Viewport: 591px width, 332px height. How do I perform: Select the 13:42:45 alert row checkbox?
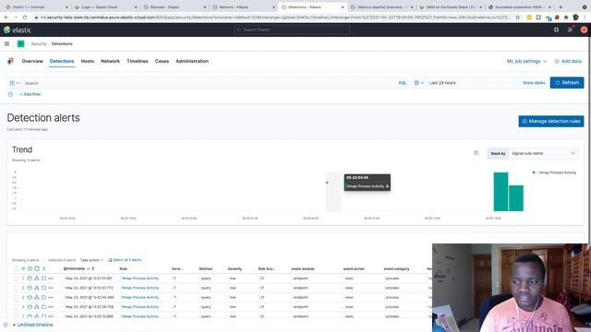[16, 297]
